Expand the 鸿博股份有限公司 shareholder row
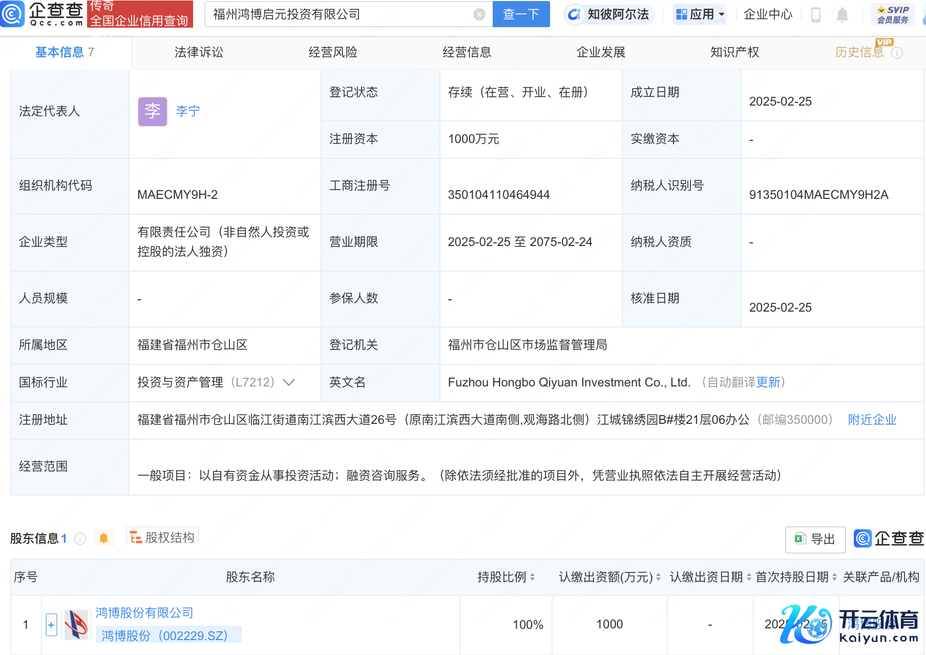Image resolution: width=926 pixels, height=655 pixels. click(x=51, y=625)
